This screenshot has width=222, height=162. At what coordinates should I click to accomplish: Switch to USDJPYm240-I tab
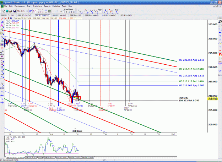tap(126, 15)
